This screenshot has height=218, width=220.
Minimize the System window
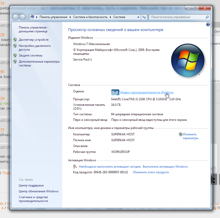[188, 8]
